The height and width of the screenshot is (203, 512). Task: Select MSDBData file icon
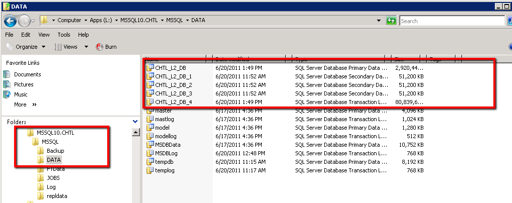coord(150,145)
